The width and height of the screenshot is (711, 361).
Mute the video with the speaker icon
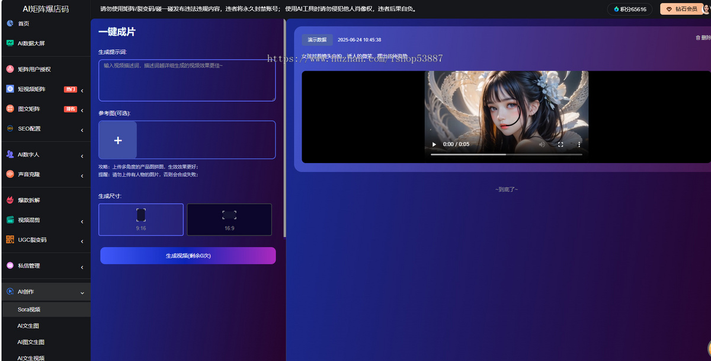tap(542, 144)
